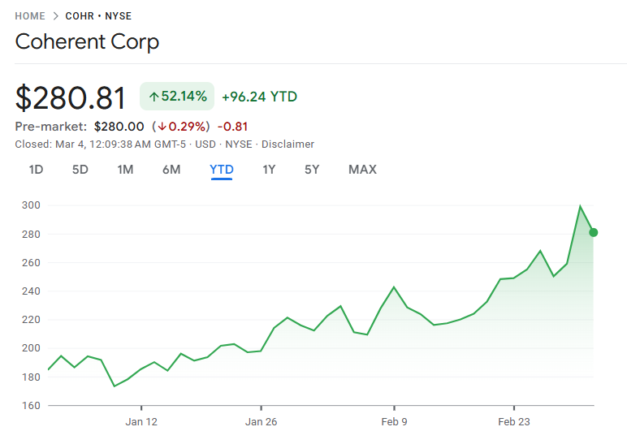Click the green endpoint dot on the chart
This screenshot has width=627, height=444.
coord(593,232)
